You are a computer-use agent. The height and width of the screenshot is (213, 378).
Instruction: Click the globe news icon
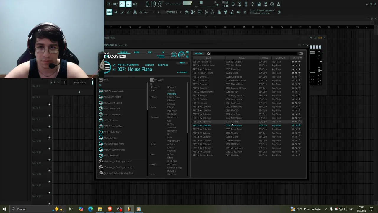point(279,12)
